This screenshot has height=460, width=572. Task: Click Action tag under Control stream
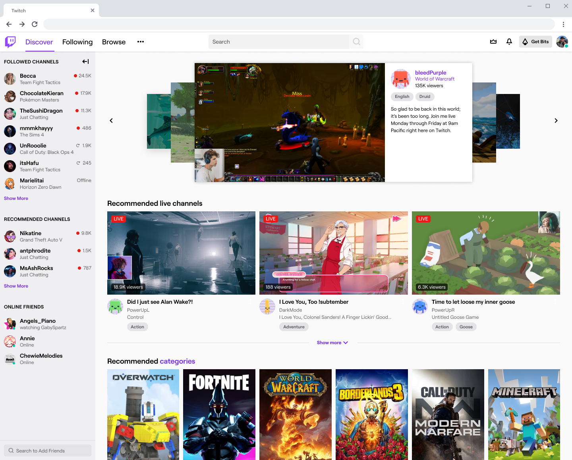(137, 327)
